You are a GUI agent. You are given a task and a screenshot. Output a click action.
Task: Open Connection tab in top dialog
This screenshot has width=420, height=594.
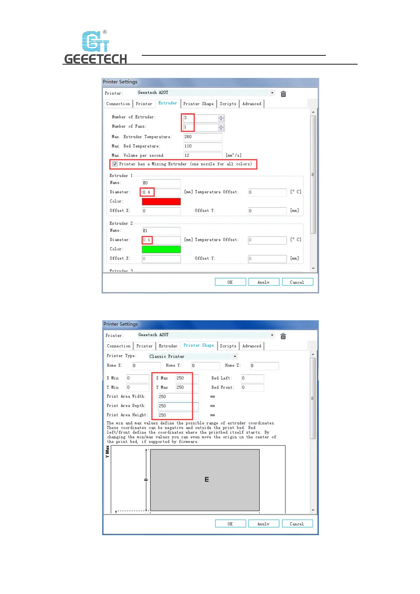pyautogui.click(x=118, y=104)
